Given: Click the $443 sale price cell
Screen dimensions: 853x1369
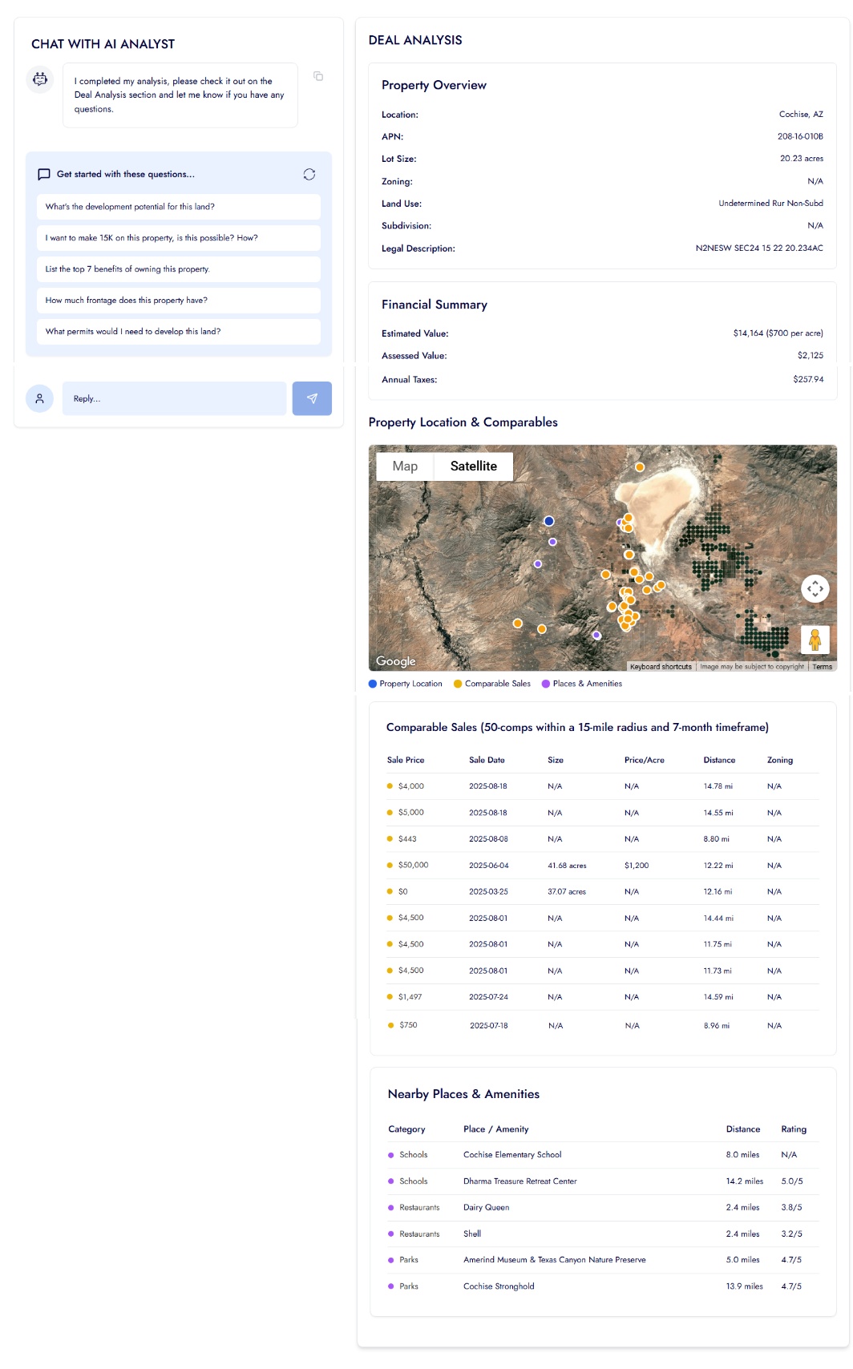Looking at the screenshot, I should tap(407, 839).
